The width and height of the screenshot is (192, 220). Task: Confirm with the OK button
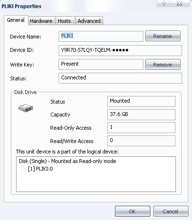click(x=132, y=211)
